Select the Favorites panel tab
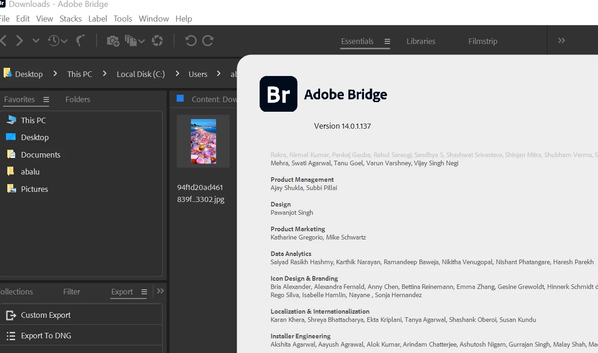Image resolution: width=598 pixels, height=353 pixels. (19, 99)
